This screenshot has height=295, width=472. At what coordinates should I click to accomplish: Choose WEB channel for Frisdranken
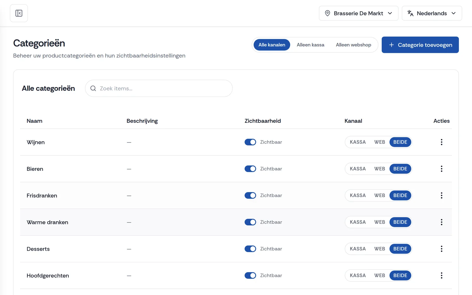pos(380,196)
